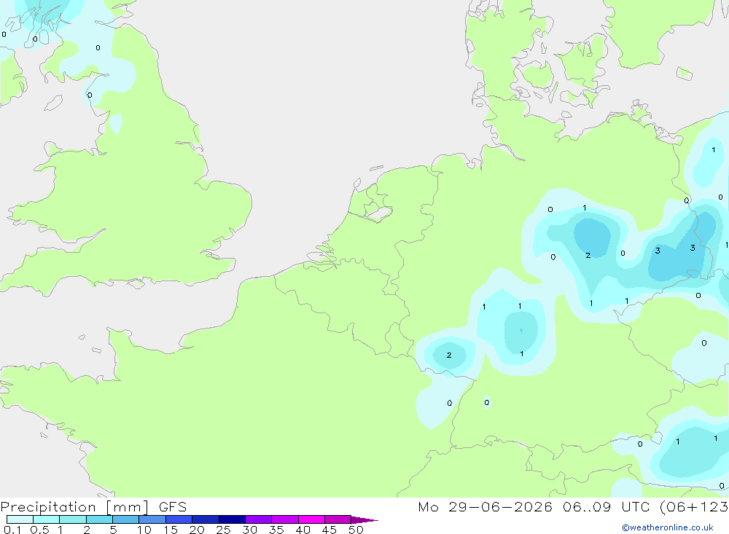Screen dimensions: 729x534
Task: Click the legend tick label "25"
Action: pos(223,530)
